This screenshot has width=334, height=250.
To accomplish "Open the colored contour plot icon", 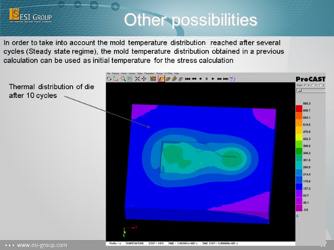I will (x=153, y=78).
